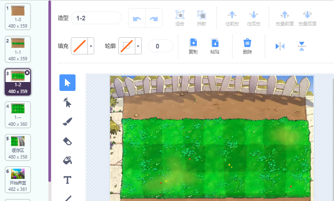Select the Reshape tool

tap(67, 102)
